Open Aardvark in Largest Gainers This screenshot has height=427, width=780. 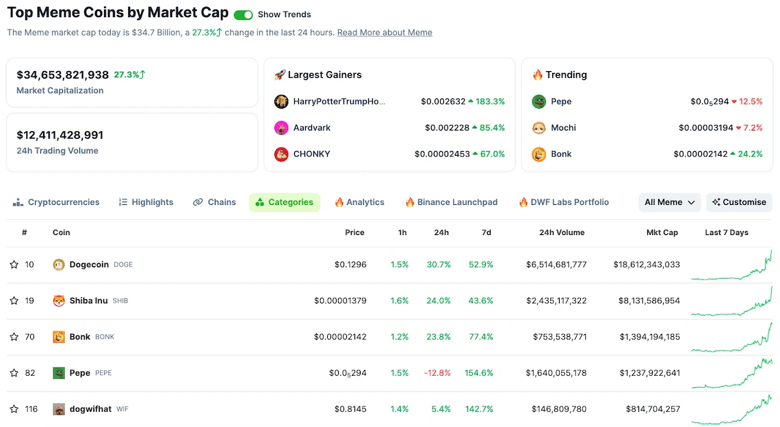312,128
